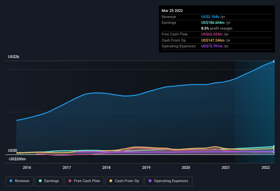Click the tooltip Earnings row label
This screenshot has height=191, width=280.
169,23
